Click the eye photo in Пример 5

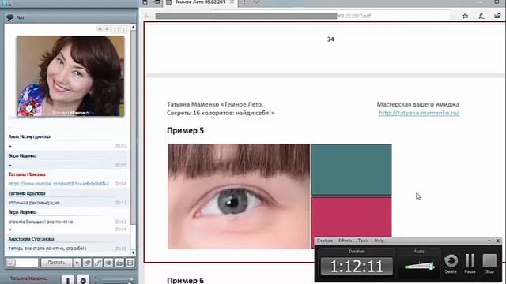point(239,196)
